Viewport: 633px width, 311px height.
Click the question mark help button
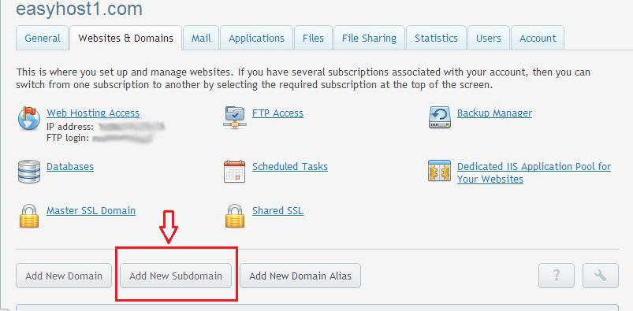click(x=557, y=276)
